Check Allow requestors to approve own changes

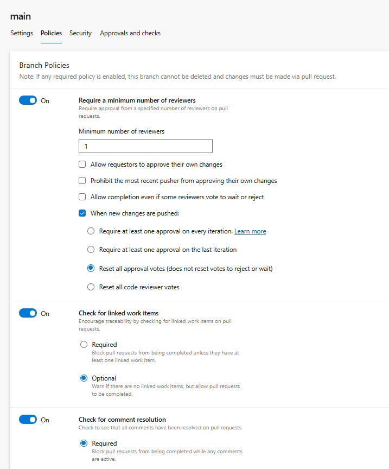82,164
